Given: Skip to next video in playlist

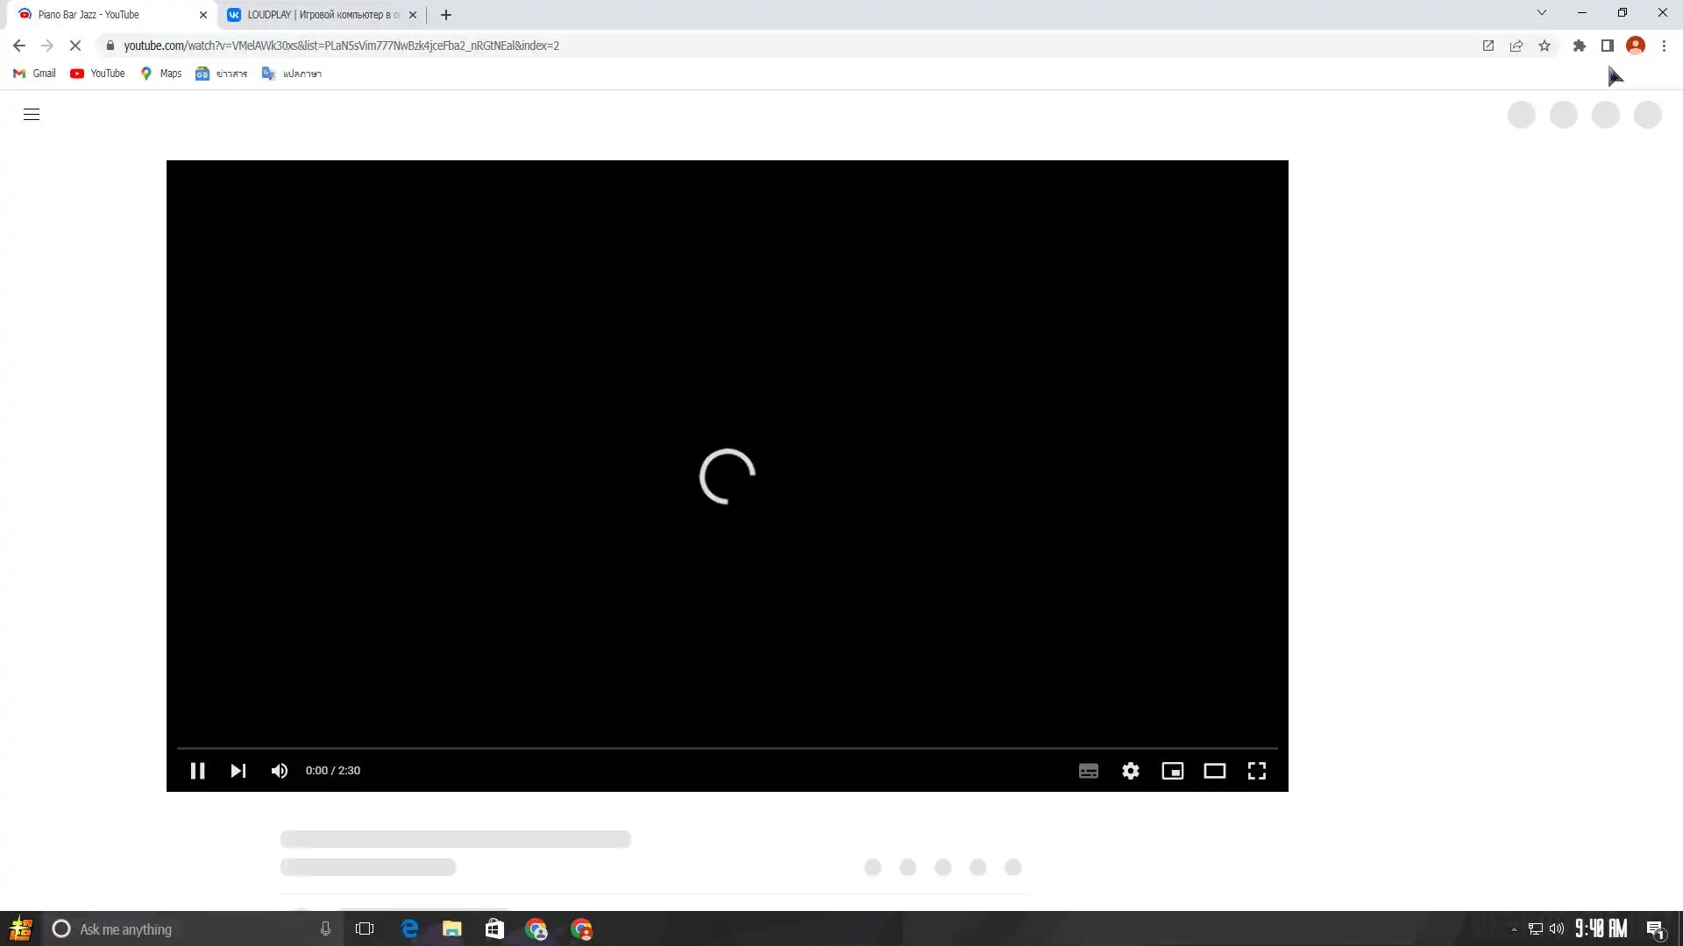Looking at the screenshot, I should (238, 771).
